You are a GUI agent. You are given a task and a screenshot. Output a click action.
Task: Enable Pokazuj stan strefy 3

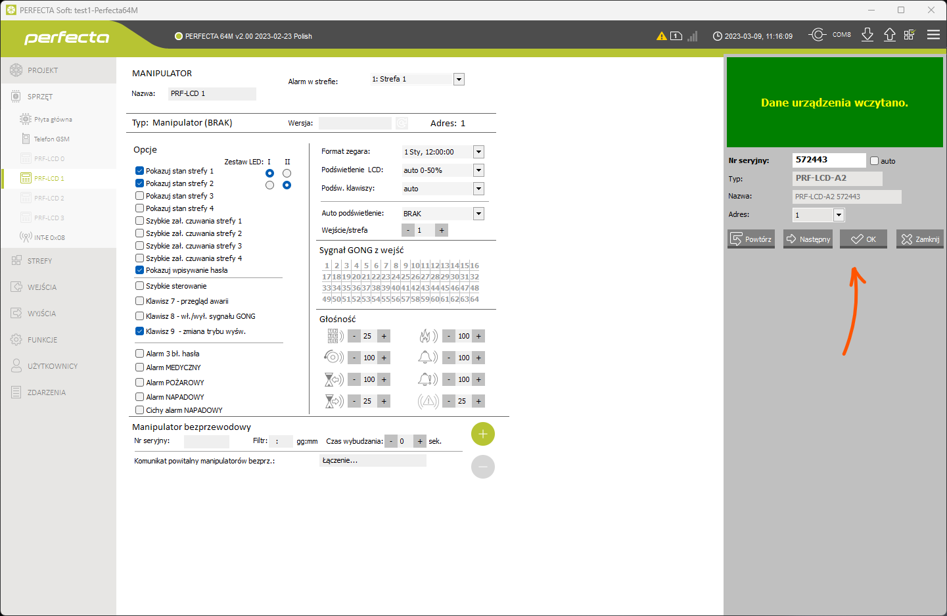139,196
